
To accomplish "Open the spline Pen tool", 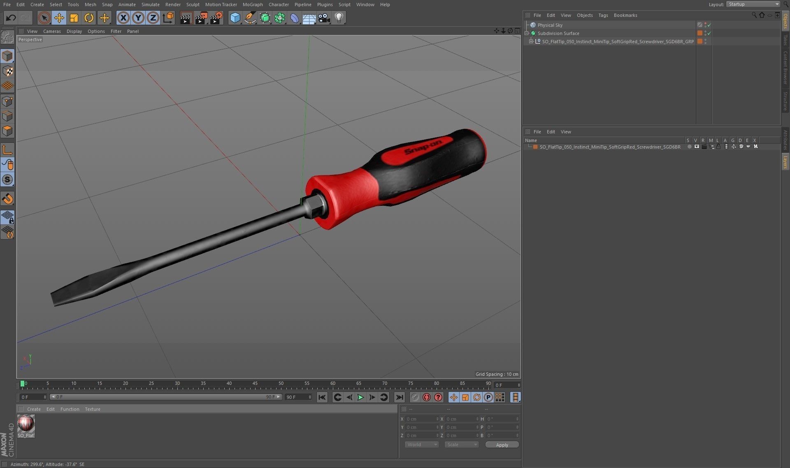I will [x=250, y=18].
